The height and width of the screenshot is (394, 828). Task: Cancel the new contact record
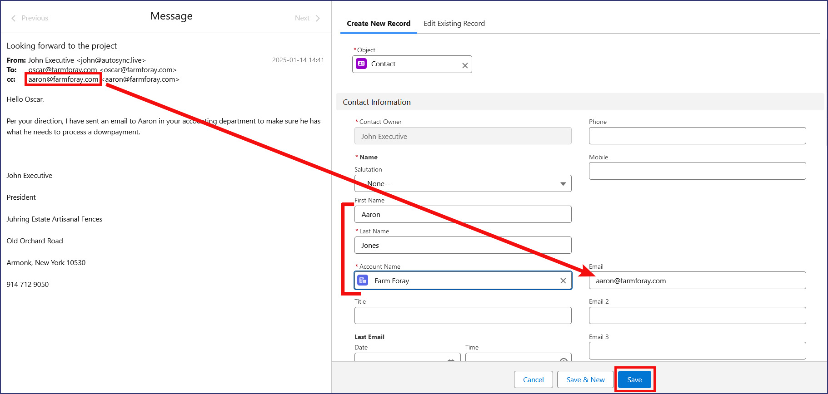533,379
